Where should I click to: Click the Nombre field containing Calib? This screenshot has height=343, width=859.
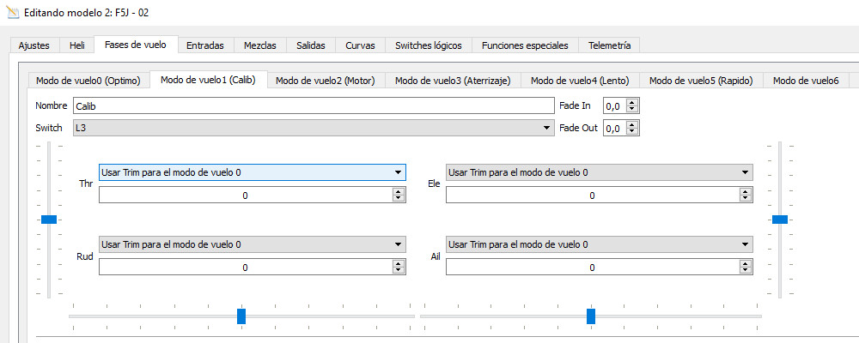pyautogui.click(x=313, y=105)
